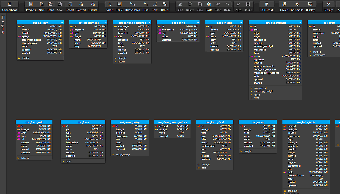Select configuration column in ost_form_field
Viewport: 340px width, 194px height.
pos(215,146)
